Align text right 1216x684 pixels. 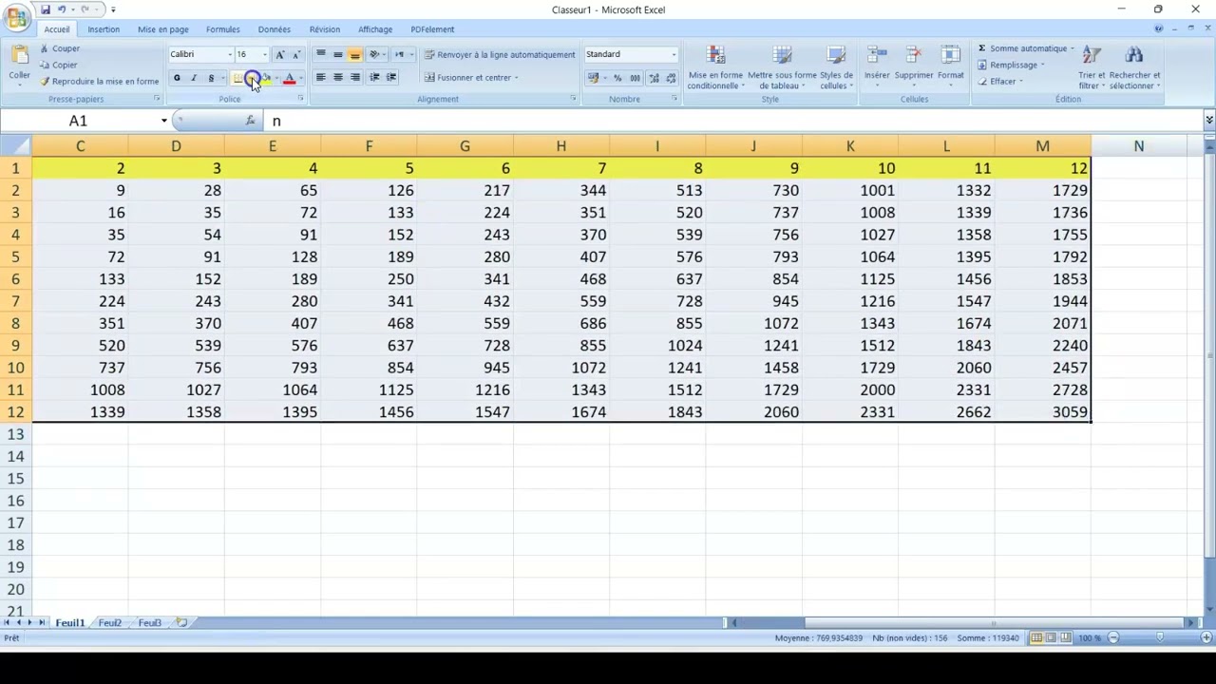pyautogui.click(x=355, y=78)
